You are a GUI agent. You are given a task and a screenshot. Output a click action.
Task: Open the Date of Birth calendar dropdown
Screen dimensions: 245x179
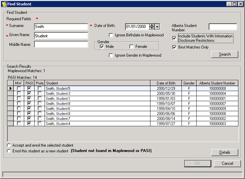(157, 27)
